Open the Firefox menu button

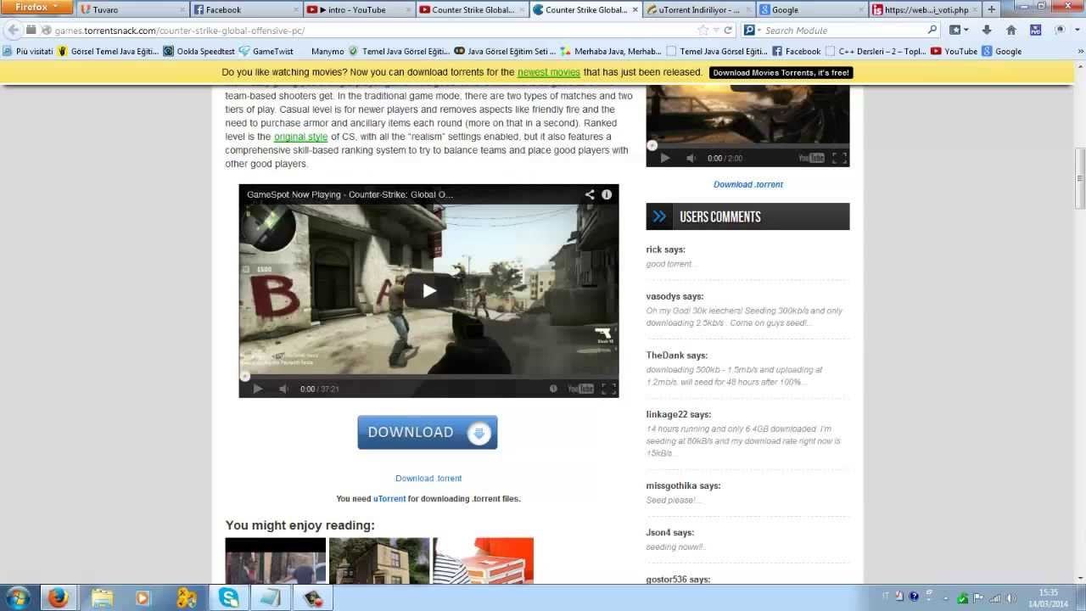[36, 7]
